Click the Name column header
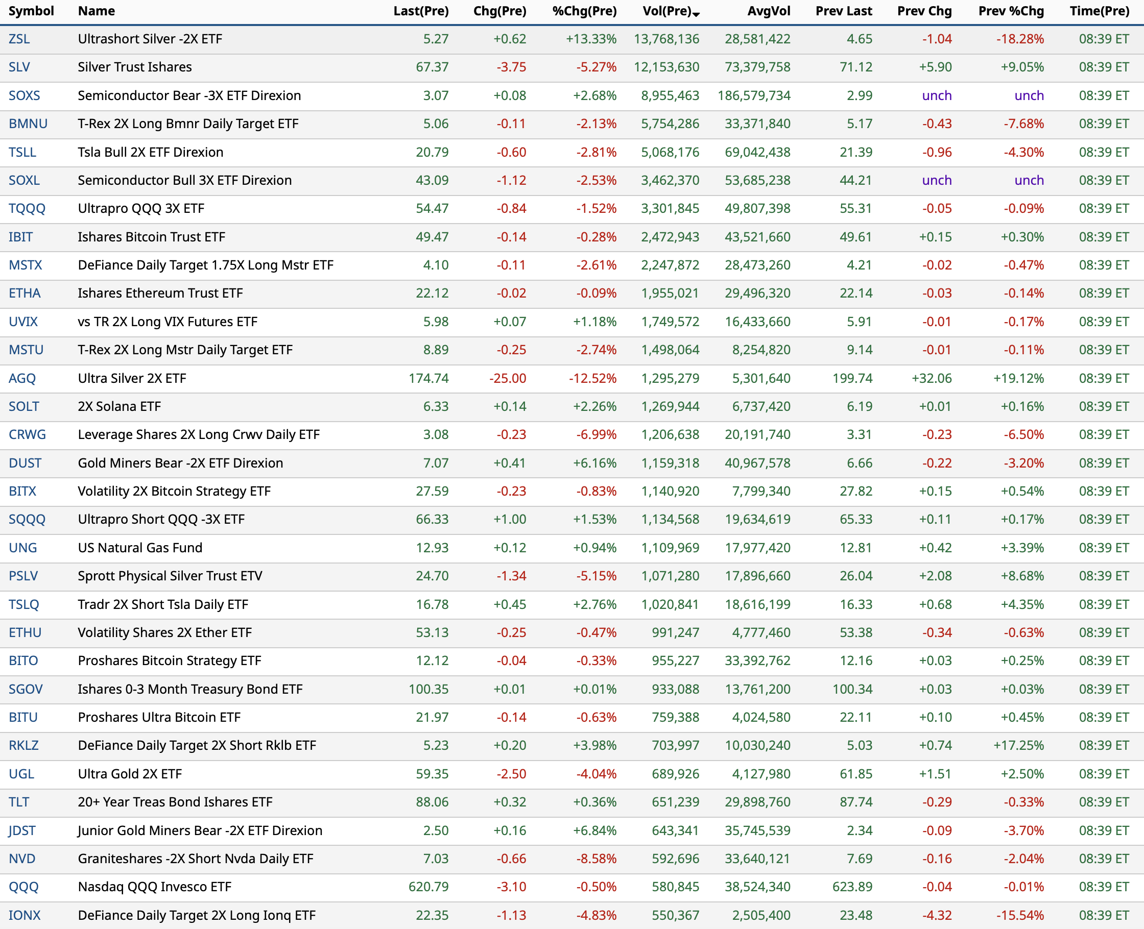 tap(97, 11)
